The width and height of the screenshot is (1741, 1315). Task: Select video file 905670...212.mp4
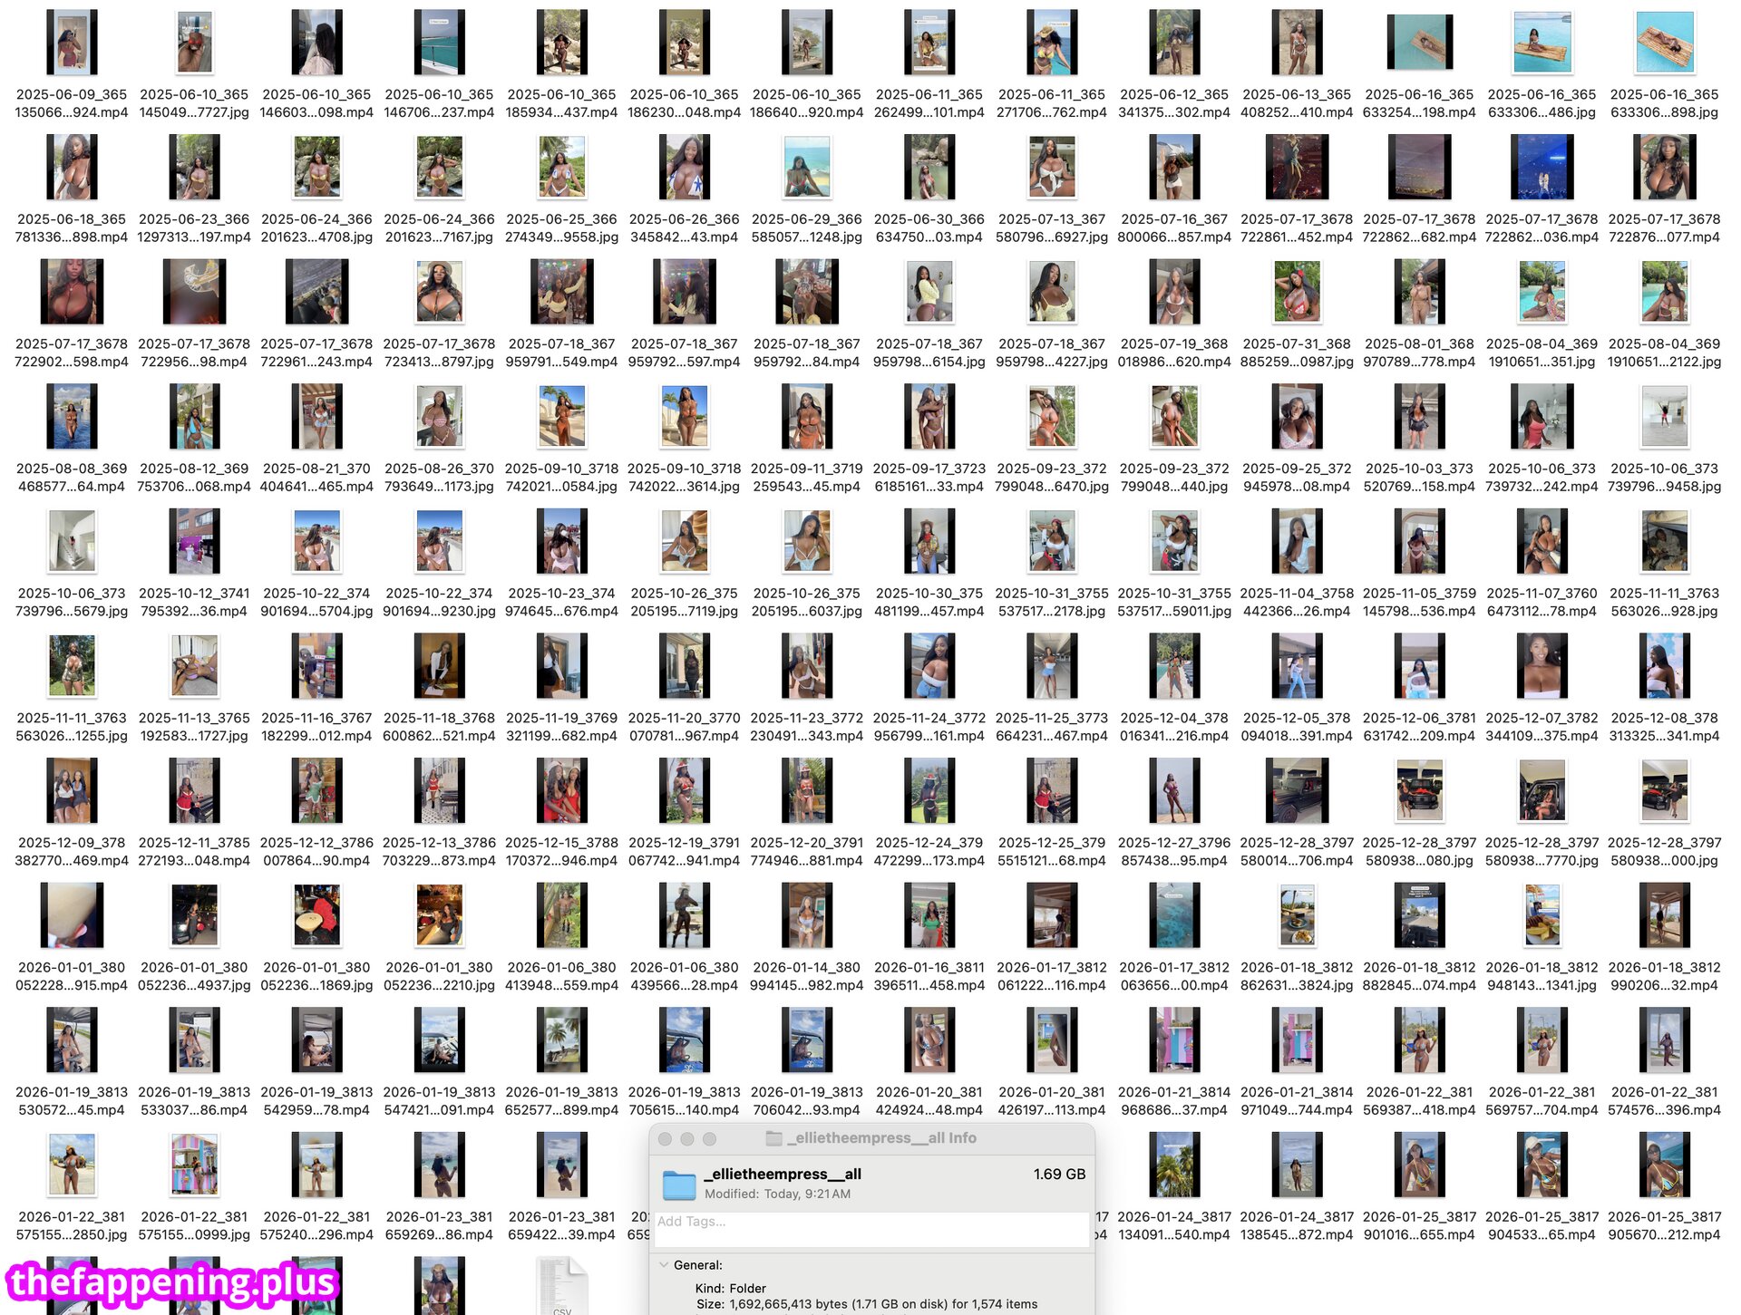[x=1664, y=1165]
